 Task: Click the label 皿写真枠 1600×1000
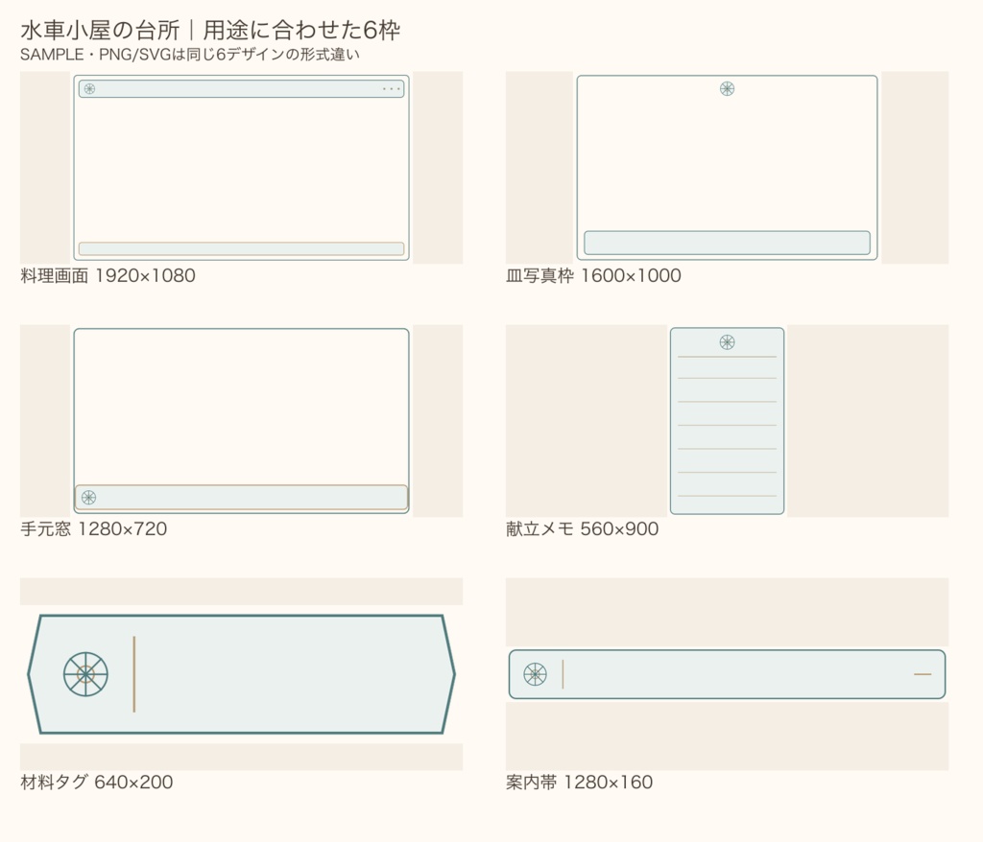click(593, 275)
